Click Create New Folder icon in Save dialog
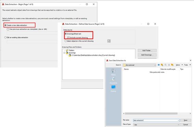 point(172,65)
